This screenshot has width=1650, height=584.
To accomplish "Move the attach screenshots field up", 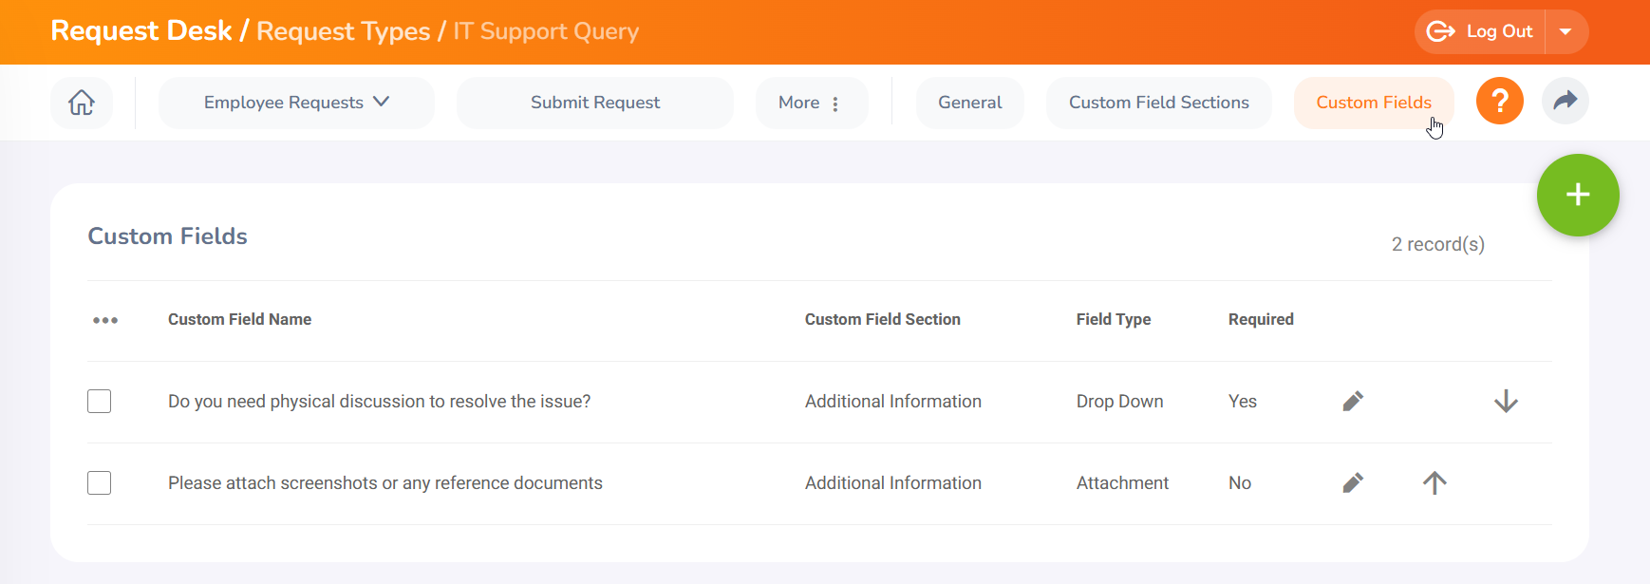I will pos(1434,483).
